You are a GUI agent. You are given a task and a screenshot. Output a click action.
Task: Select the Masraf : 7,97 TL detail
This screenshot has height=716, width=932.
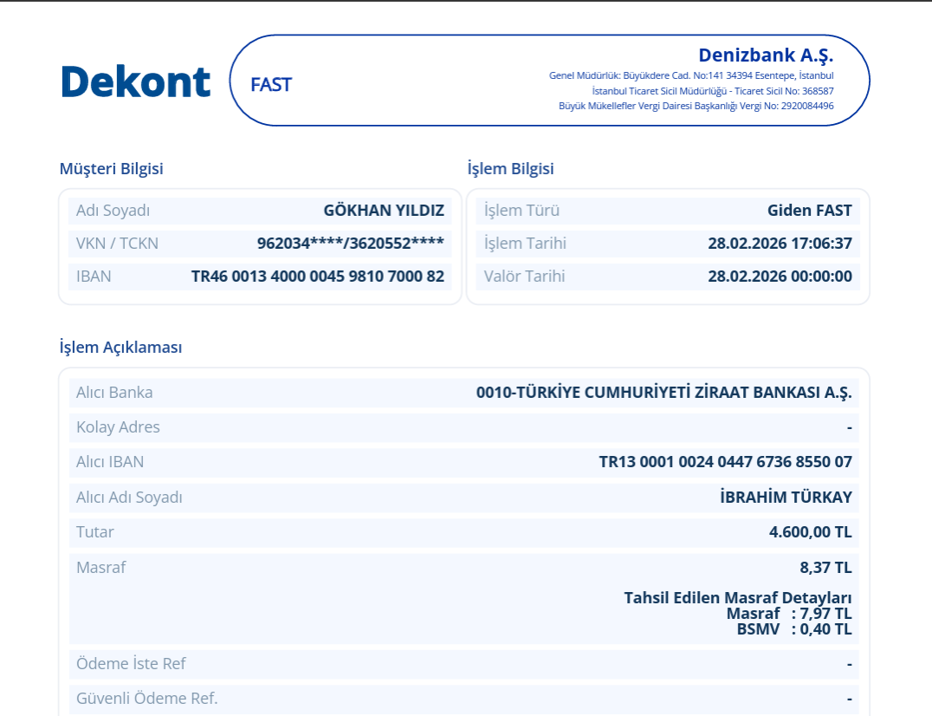(x=789, y=614)
